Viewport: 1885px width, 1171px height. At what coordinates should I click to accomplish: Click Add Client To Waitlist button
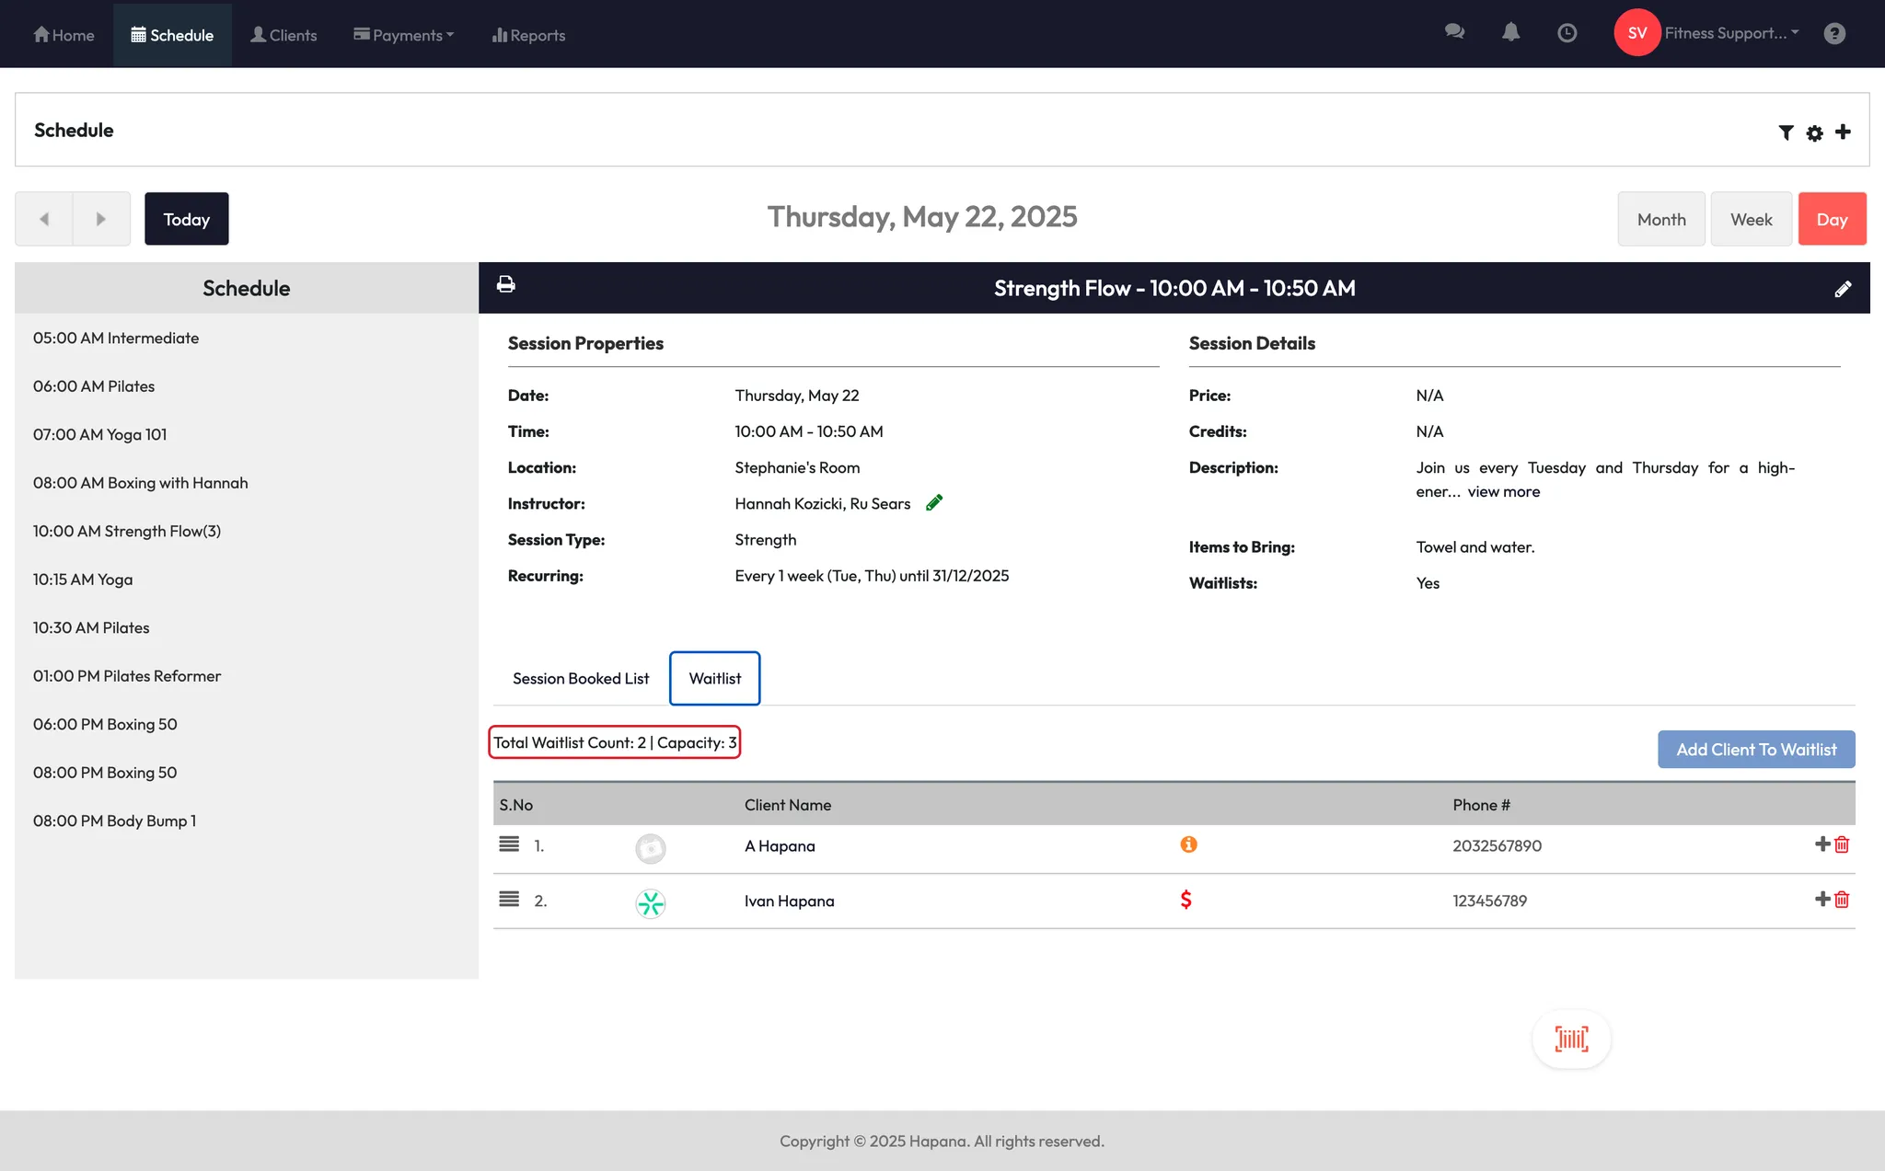pyautogui.click(x=1755, y=750)
